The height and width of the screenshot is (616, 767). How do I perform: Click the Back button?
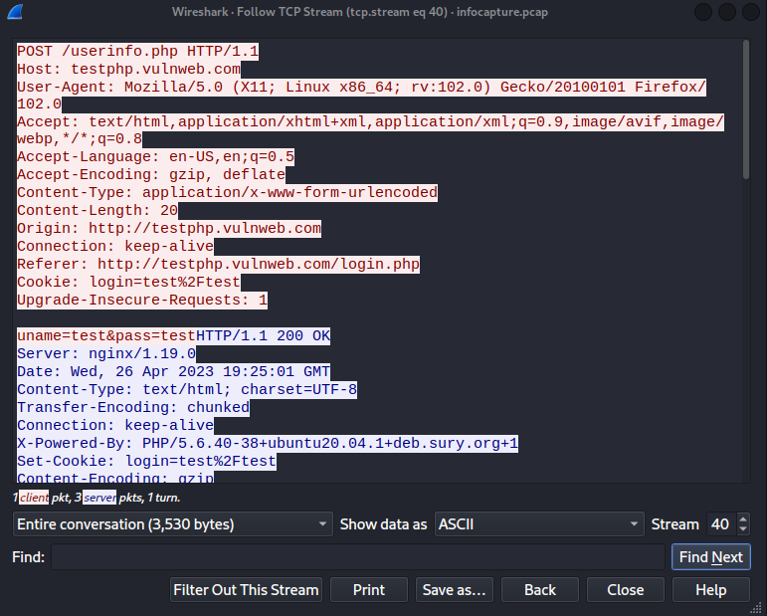pyautogui.click(x=540, y=589)
